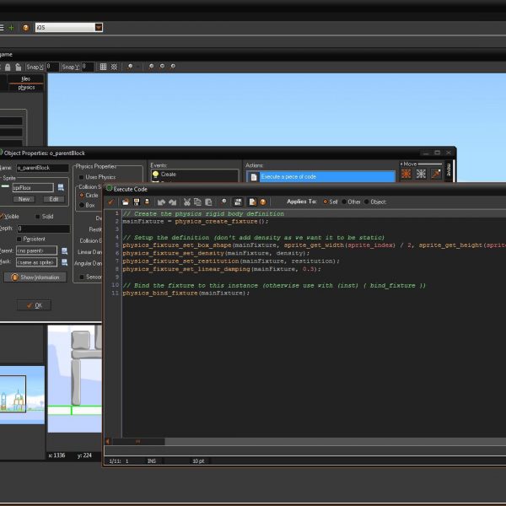Viewport: 506px width, 506px height.
Task: Click the OK button in Object Properties
Action: (x=34, y=304)
